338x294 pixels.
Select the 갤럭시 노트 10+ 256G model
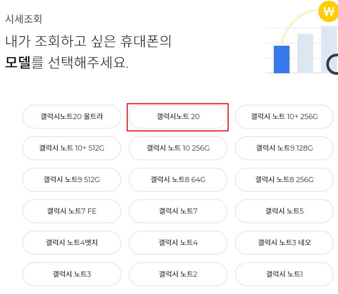point(284,117)
